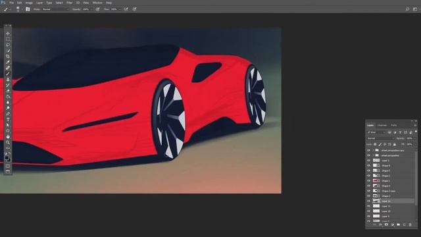Viewport: 421px width, 237px height.
Task: Toggle visibility of Shape 4 layer
Action: click(368, 186)
